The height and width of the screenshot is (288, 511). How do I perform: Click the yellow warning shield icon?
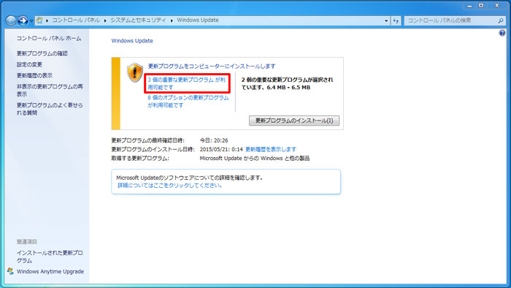tap(134, 72)
